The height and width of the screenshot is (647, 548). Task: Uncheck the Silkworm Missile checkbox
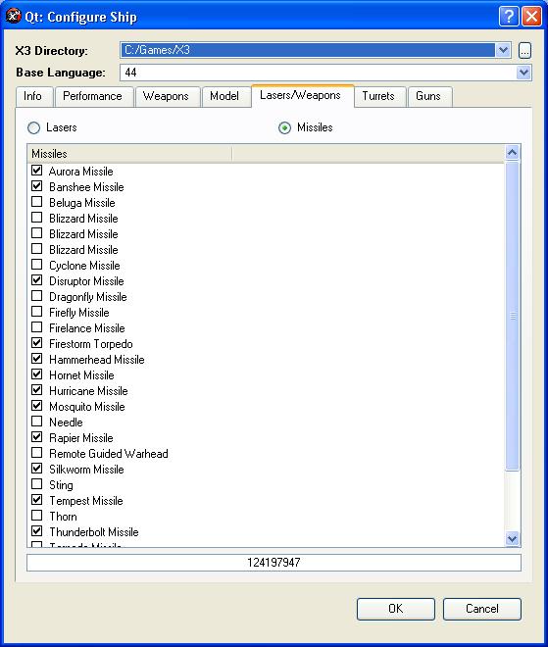point(36,468)
